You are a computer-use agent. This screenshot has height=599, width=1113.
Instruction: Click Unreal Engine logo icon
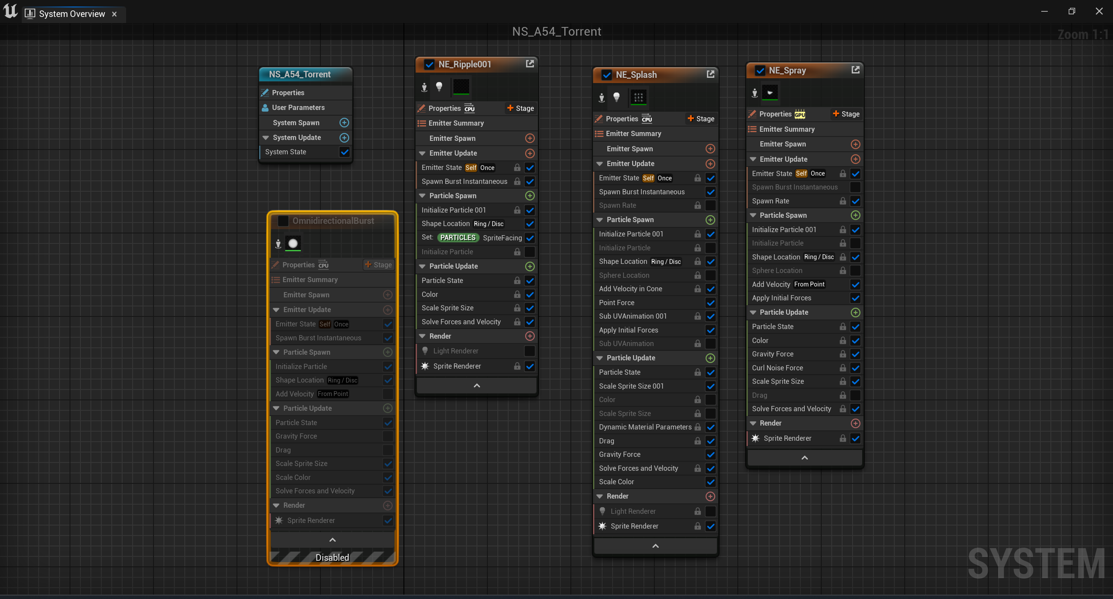pos(10,11)
